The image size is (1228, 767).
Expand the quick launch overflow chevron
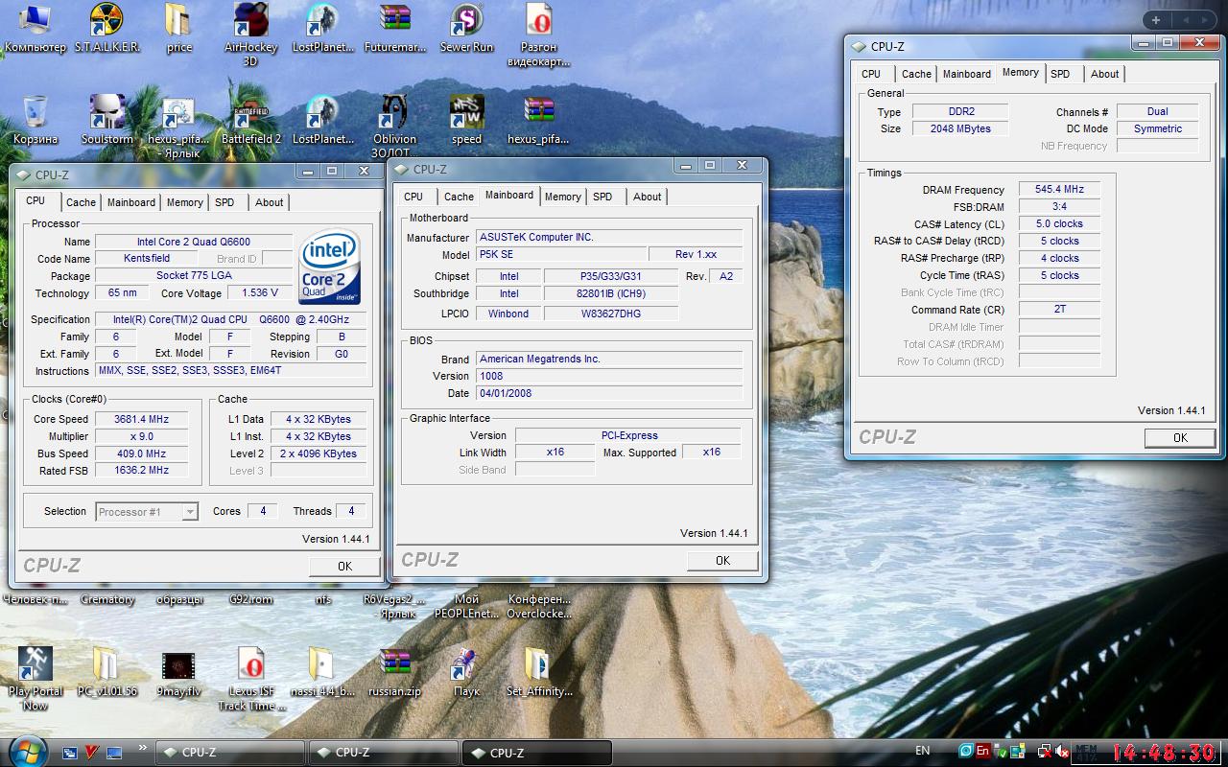(143, 748)
